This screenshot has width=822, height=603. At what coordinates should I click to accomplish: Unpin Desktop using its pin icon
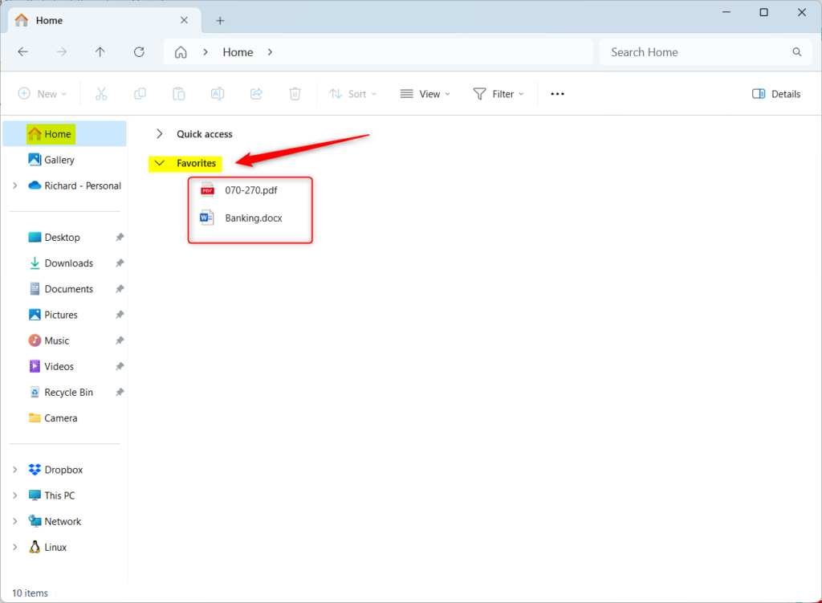pos(120,238)
